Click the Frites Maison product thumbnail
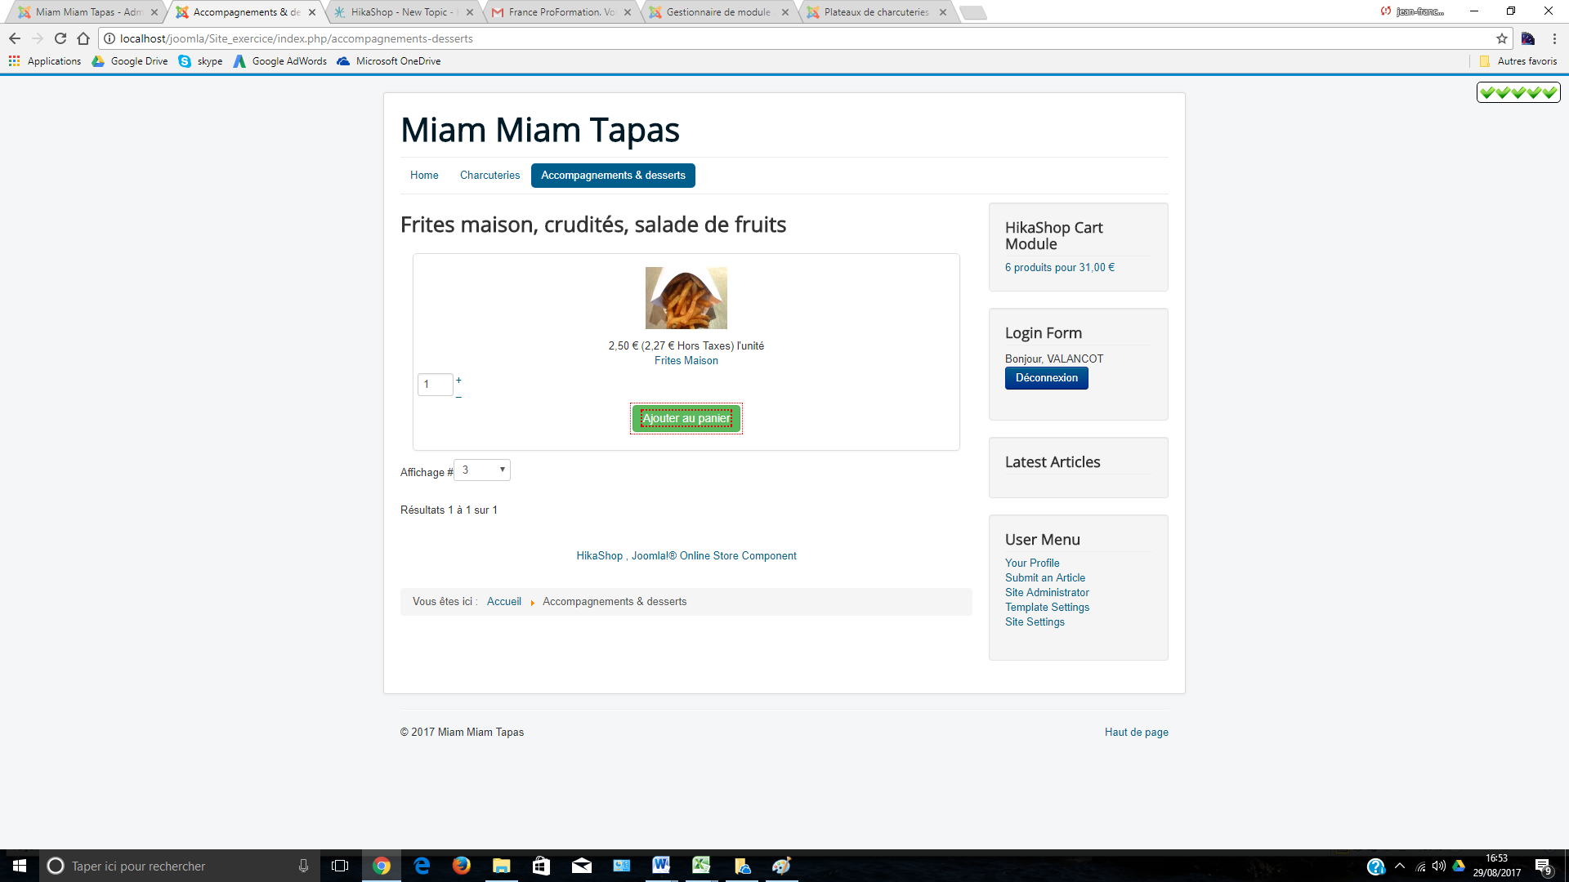 (x=686, y=298)
